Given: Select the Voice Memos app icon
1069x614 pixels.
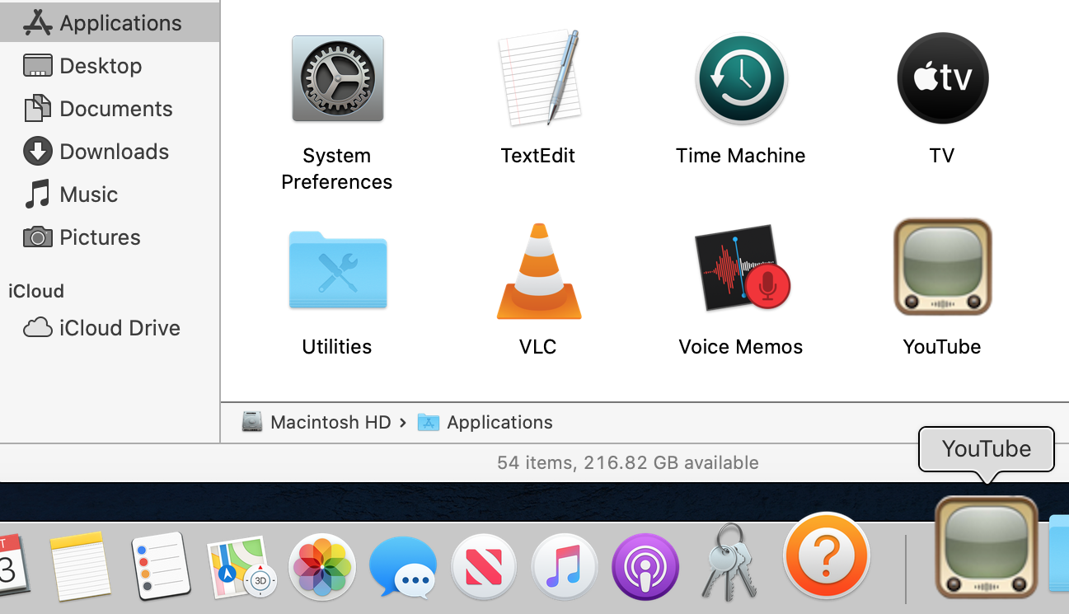Looking at the screenshot, I should point(742,267).
